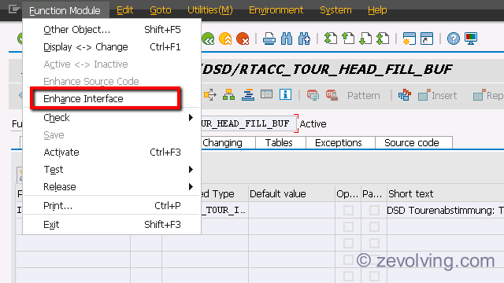Click the blue information documentation icon
504x283 pixels.
tap(285, 94)
